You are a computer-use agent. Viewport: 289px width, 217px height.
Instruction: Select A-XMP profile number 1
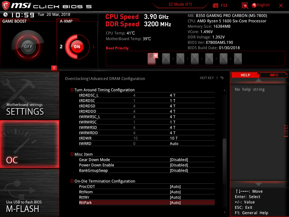pos(93,47)
